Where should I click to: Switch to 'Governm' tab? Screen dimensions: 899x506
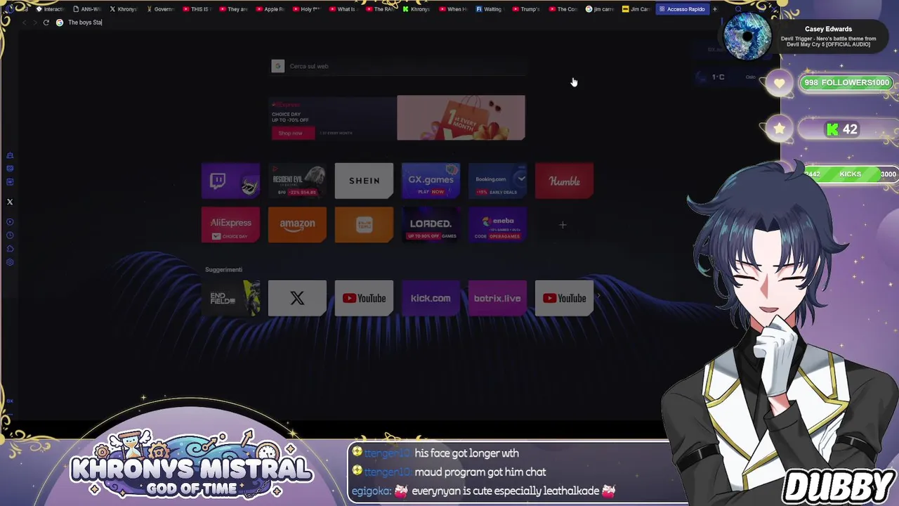[x=159, y=9]
